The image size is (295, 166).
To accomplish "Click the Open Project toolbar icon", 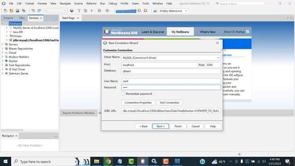I will point(18,11).
